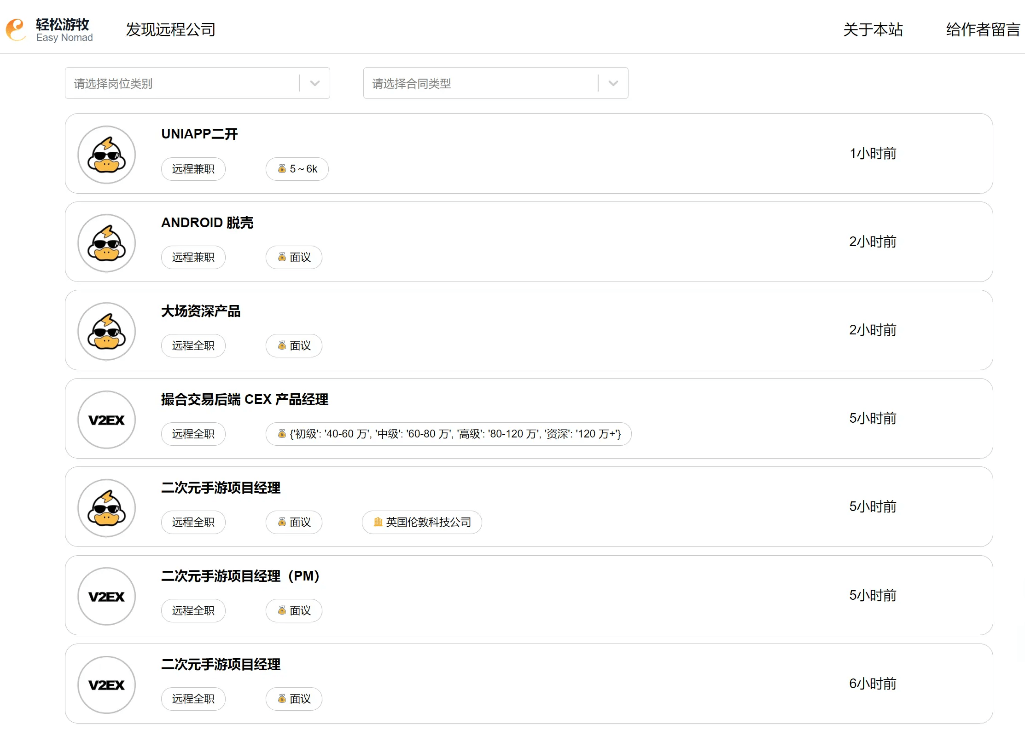Click the salary range tag showing 40-60 万
This screenshot has width=1025, height=730.
pos(448,434)
